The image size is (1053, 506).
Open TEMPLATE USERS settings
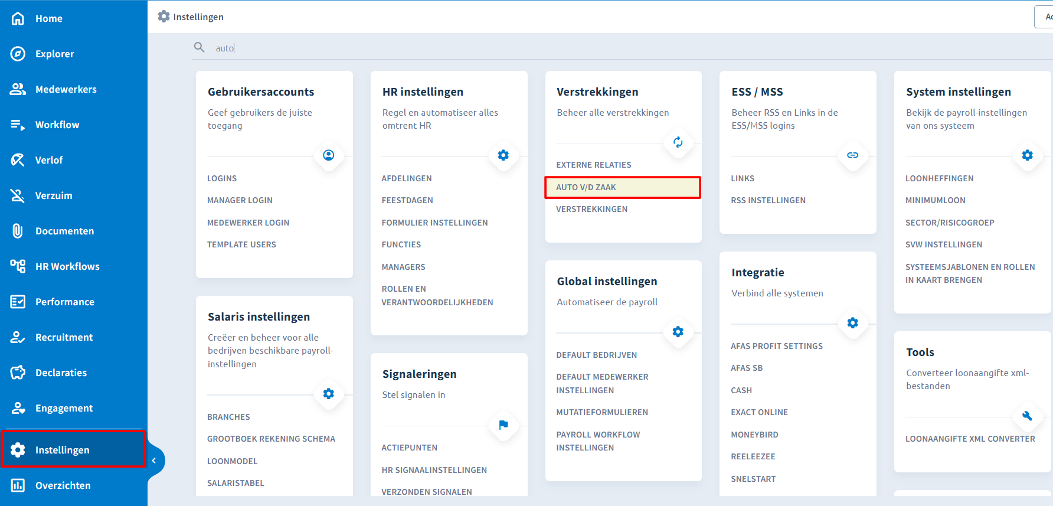(241, 244)
